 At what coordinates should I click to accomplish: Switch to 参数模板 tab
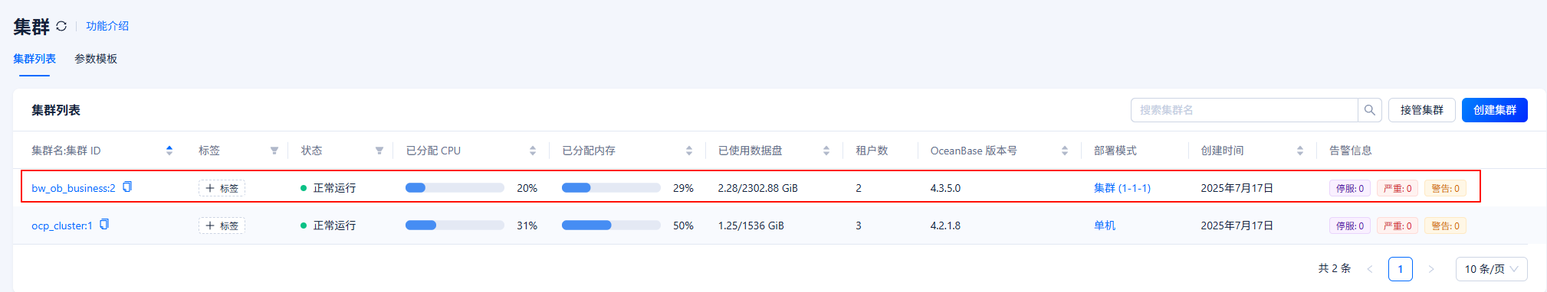(96, 59)
